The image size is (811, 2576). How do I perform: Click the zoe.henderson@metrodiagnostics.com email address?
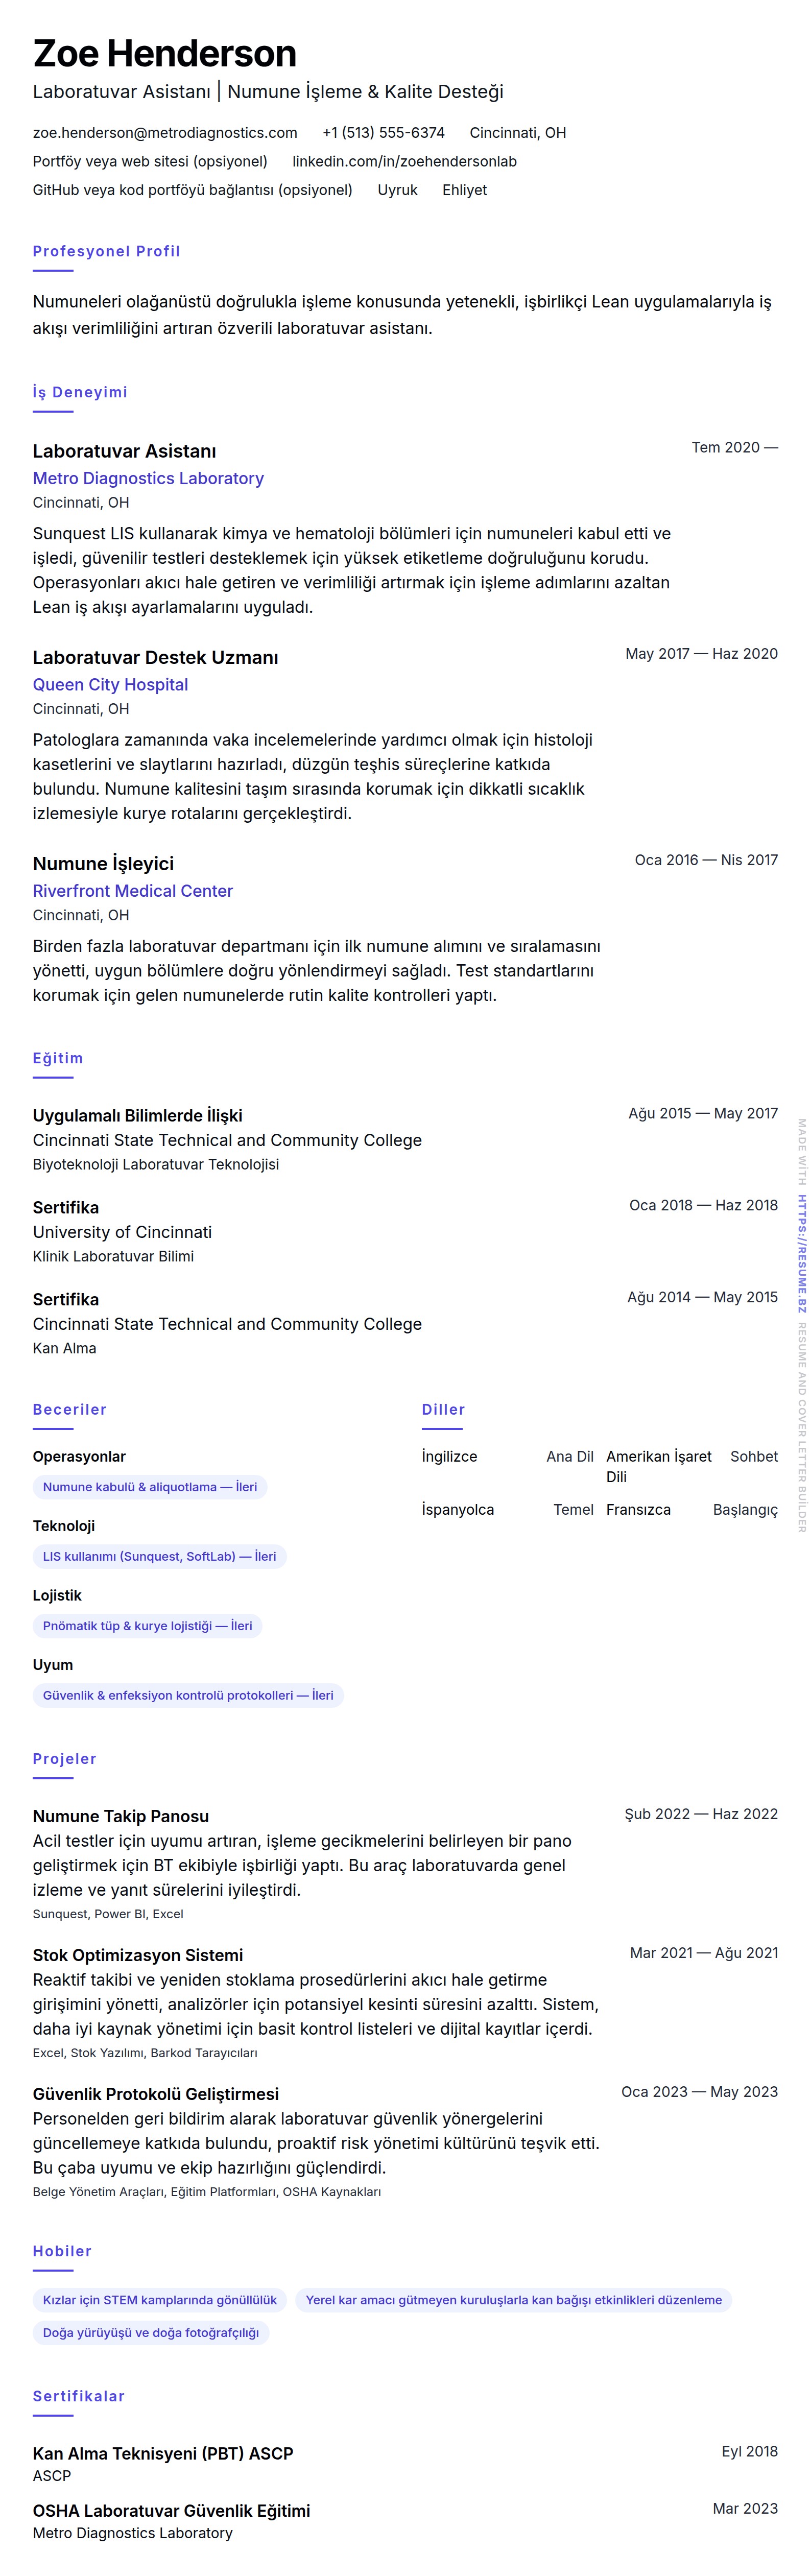pyautogui.click(x=165, y=133)
